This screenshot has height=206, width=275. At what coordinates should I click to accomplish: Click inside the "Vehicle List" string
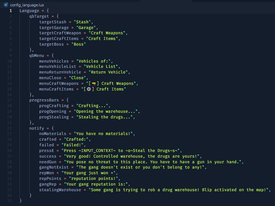pos(101,67)
